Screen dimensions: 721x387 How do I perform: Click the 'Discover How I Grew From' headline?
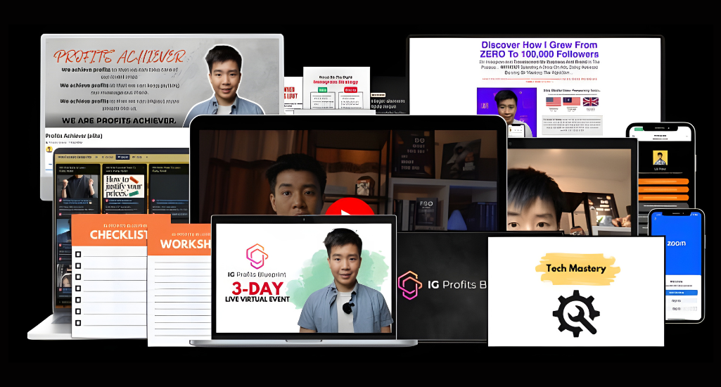point(539,44)
